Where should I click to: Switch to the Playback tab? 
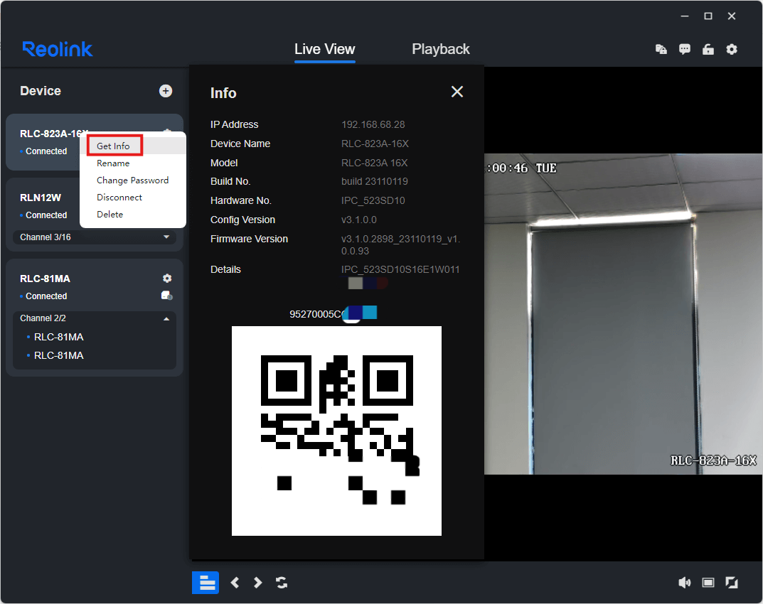pos(440,49)
